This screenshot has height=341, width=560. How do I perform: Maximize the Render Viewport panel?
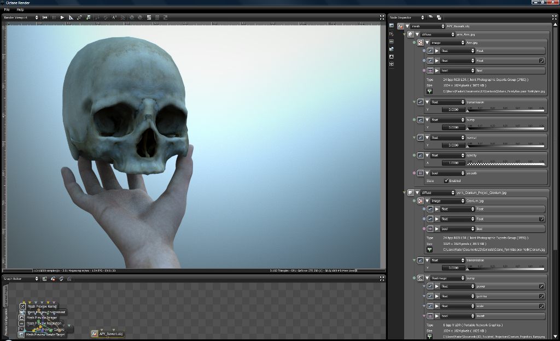coord(382,17)
